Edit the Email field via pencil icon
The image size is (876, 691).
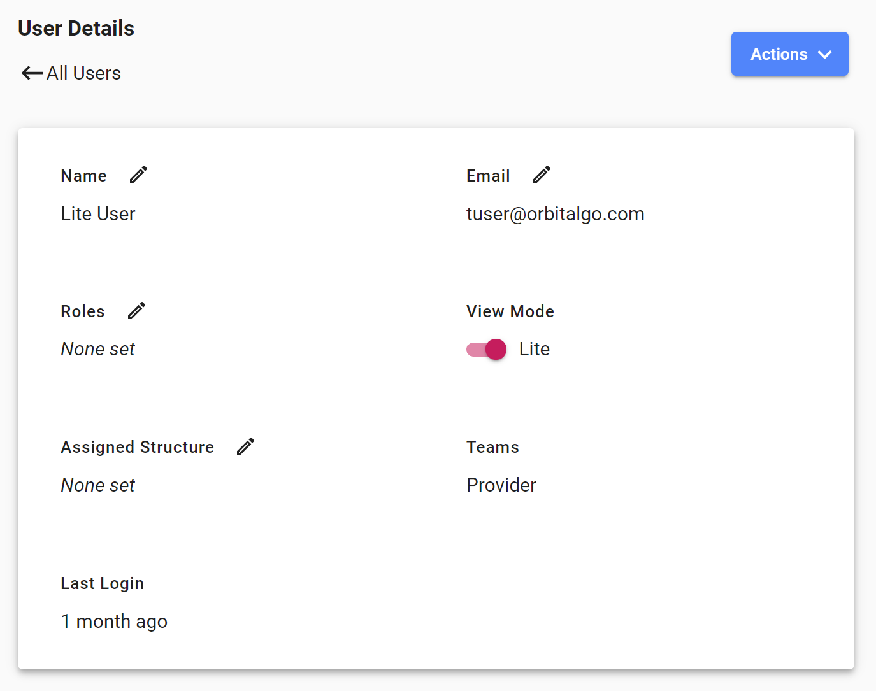[542, 175]
